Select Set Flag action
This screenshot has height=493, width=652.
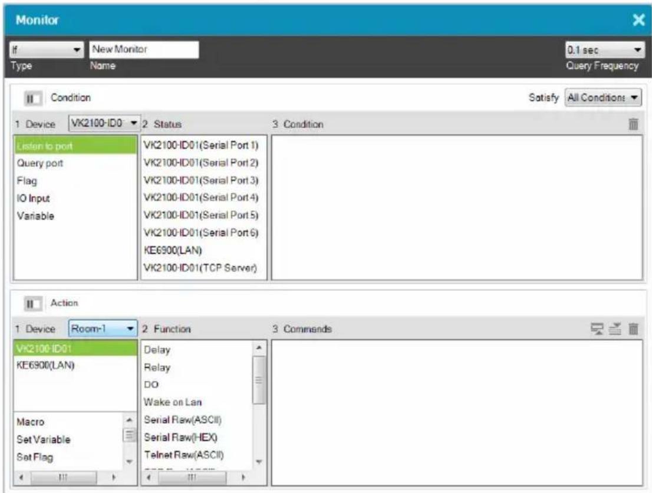point(68,457)
